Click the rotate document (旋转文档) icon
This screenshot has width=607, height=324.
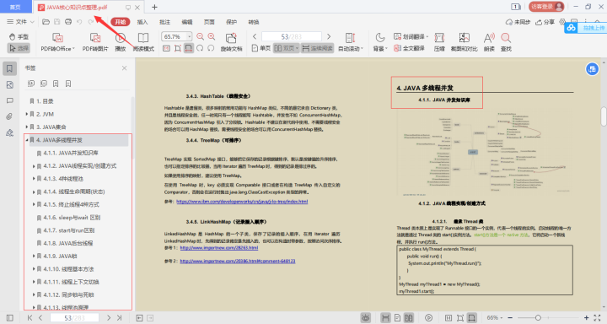(x=231, y=42)
